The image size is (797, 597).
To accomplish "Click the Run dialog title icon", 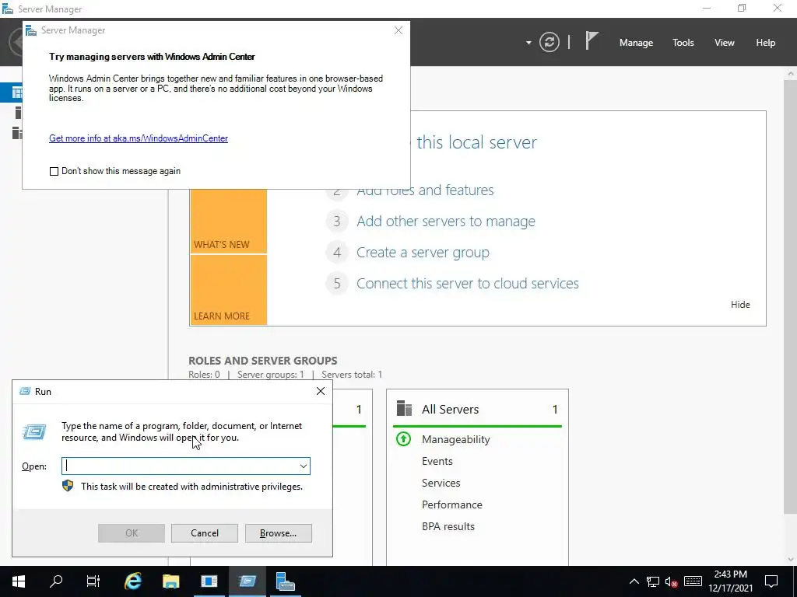I will pyautogui.click(x=24, y=391).
